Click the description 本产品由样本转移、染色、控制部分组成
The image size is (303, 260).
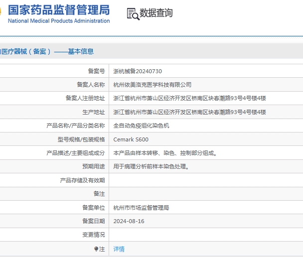(165, 153)
